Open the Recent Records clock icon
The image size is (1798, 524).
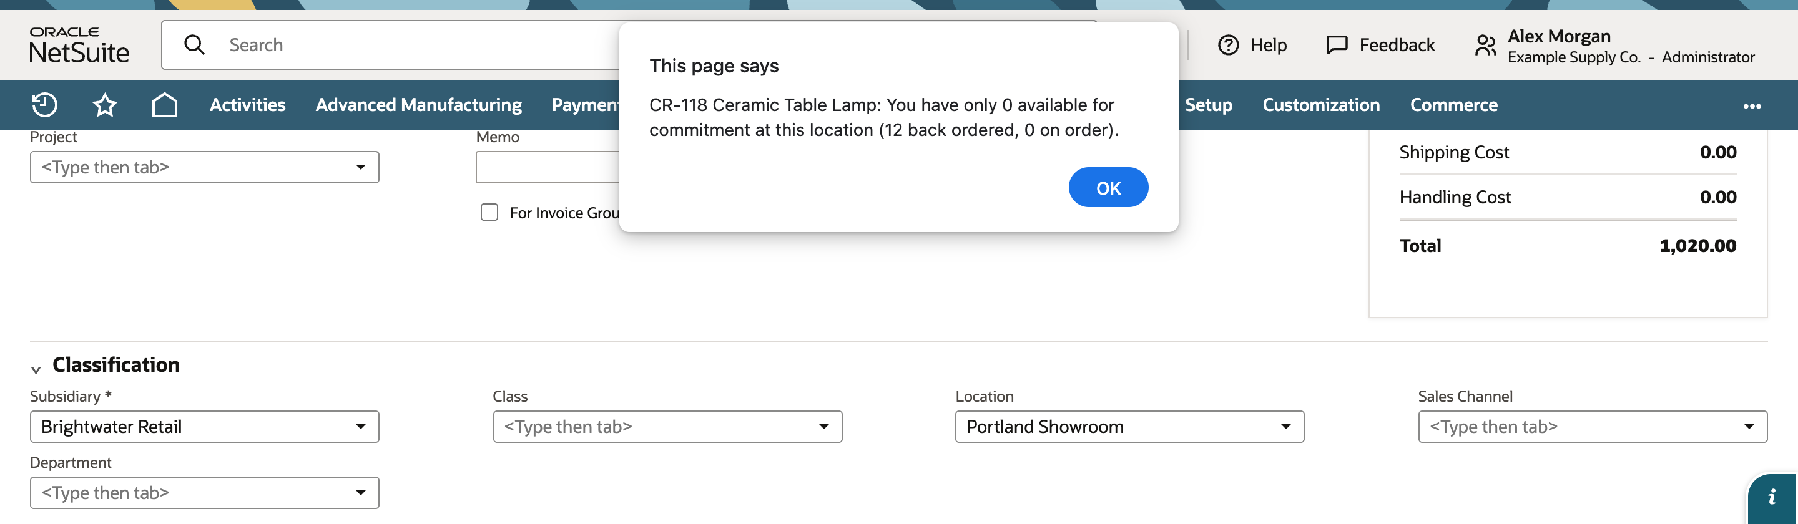pyautogui.click(x=45, y=105)
